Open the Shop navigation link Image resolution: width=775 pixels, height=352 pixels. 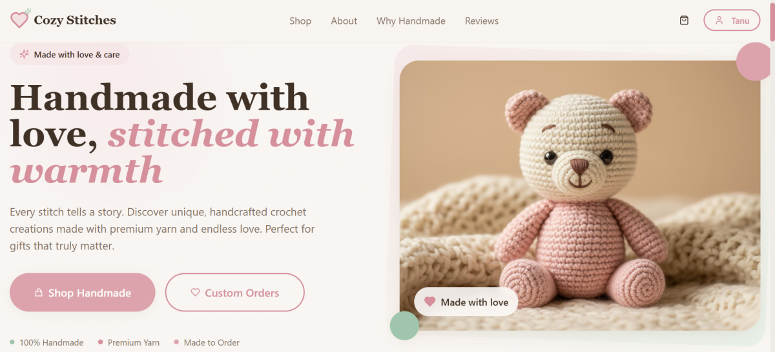click(300, 21)
